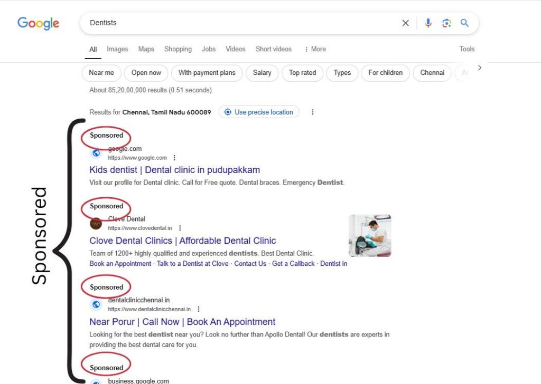Select With payment plans filter chip
The height and width of the screenshot is (384, 541).
(207, 73)
